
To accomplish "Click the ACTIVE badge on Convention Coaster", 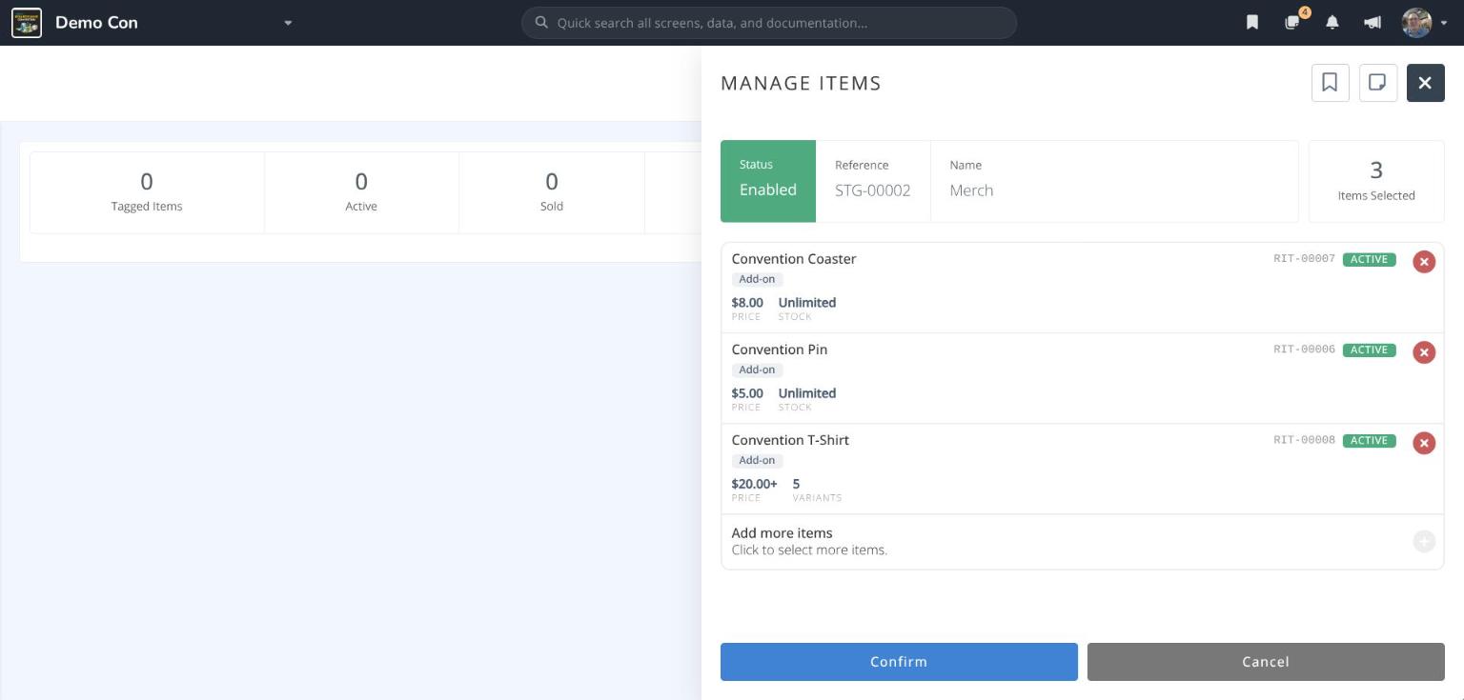I will [x=1370, y=259].
